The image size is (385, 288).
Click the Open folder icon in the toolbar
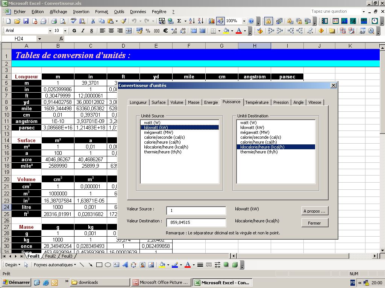[x=17, y=21]
